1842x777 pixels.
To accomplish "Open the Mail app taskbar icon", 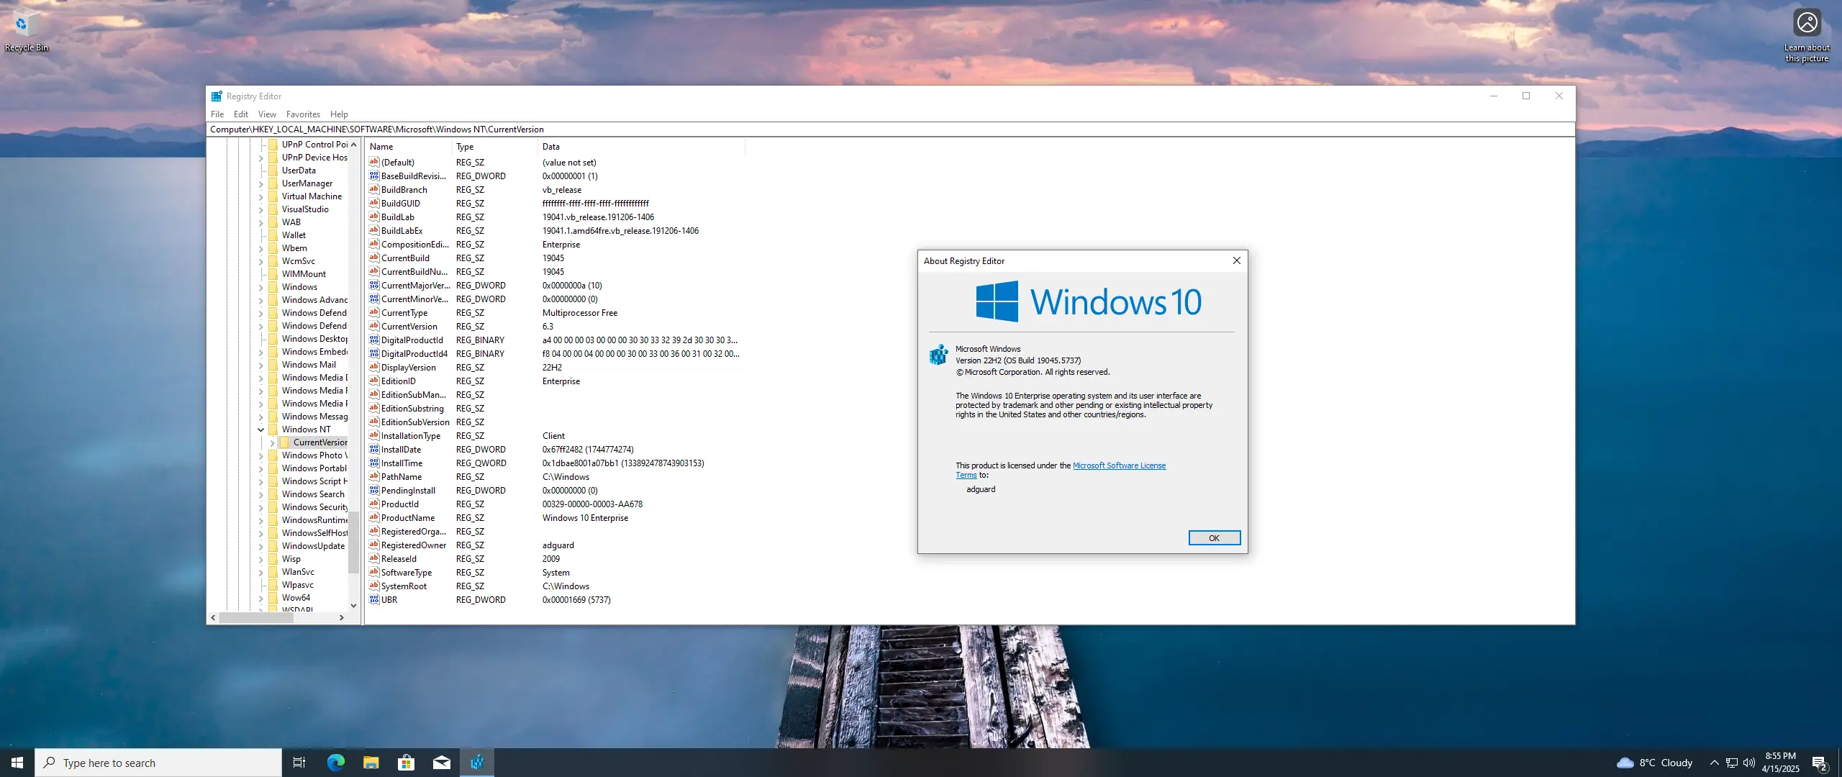I will pyautogui.click(x=442, y=763).
